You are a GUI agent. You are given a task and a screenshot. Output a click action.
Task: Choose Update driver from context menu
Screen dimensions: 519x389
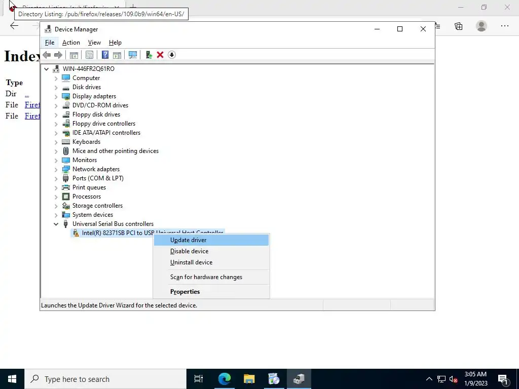pos(211,240)
